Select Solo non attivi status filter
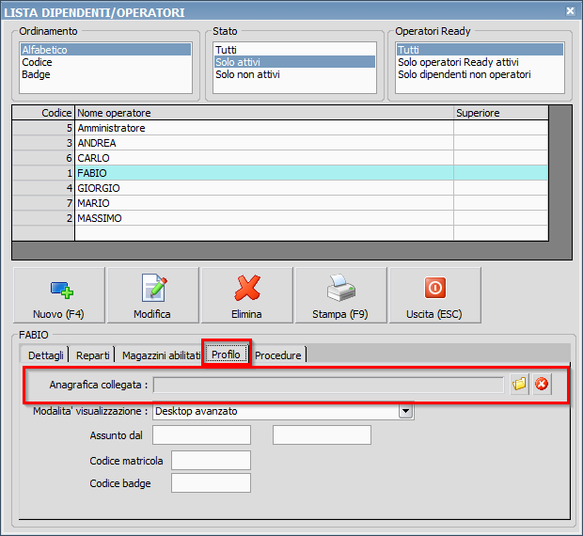The image size is (583, 536). pyautogui.click(x=294, y=74)
